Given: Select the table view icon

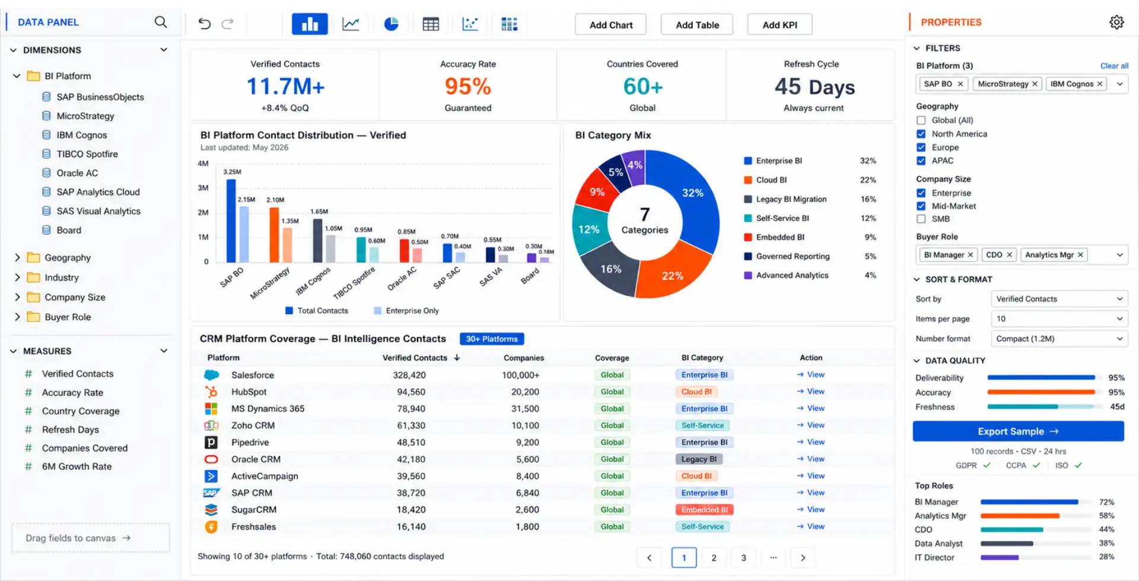Looking at the screenshot, I should pyautogui.click(x=431, y=24).
